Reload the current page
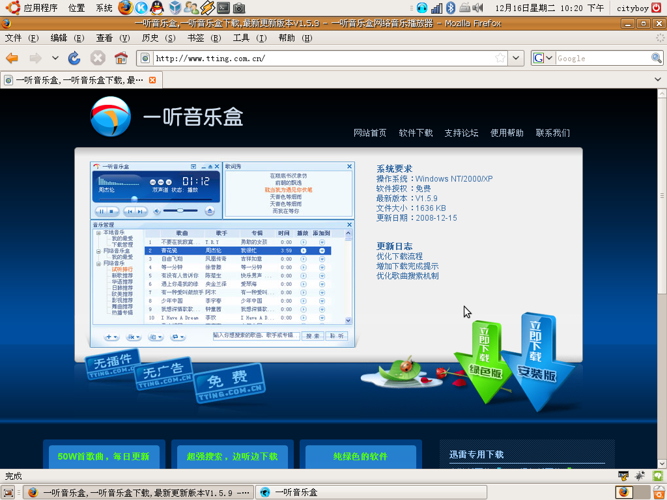The width and height of the screenshot is (667, 500). pos(74,58)
